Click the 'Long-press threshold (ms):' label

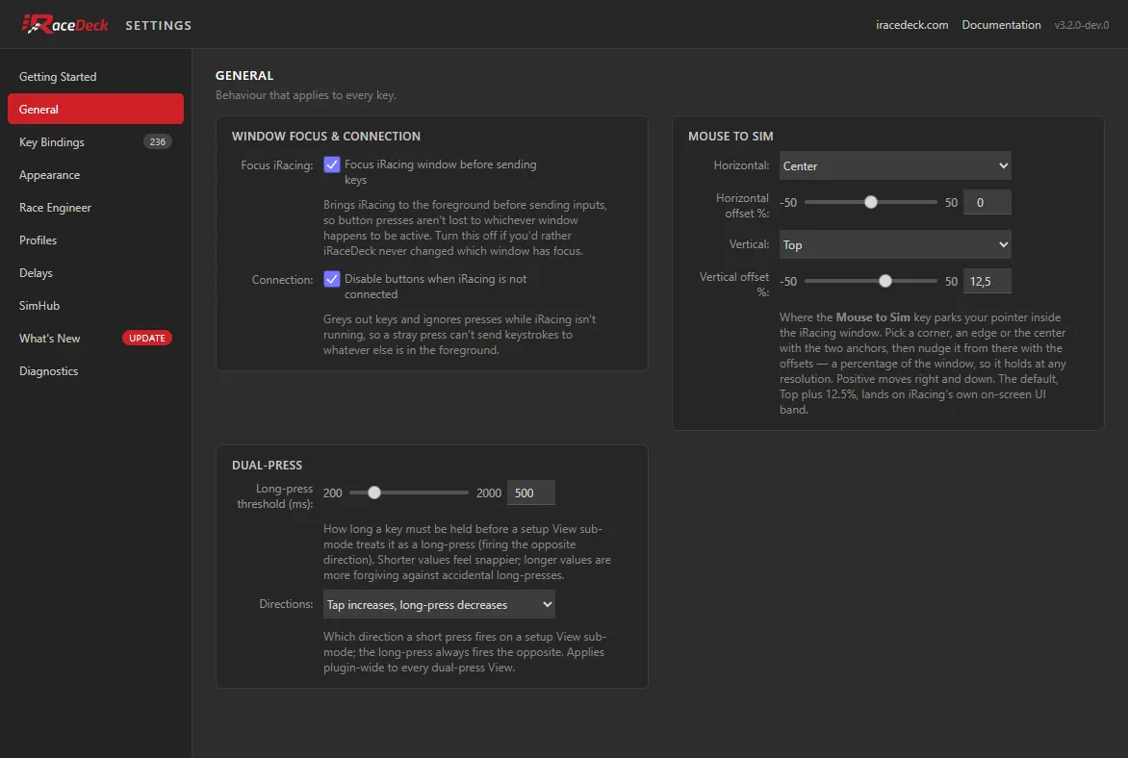point(275,496)
